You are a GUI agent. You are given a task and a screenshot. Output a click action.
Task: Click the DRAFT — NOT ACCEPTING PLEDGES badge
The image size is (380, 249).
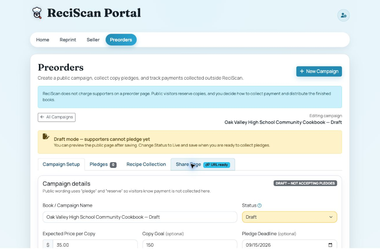tap(305, 183)
